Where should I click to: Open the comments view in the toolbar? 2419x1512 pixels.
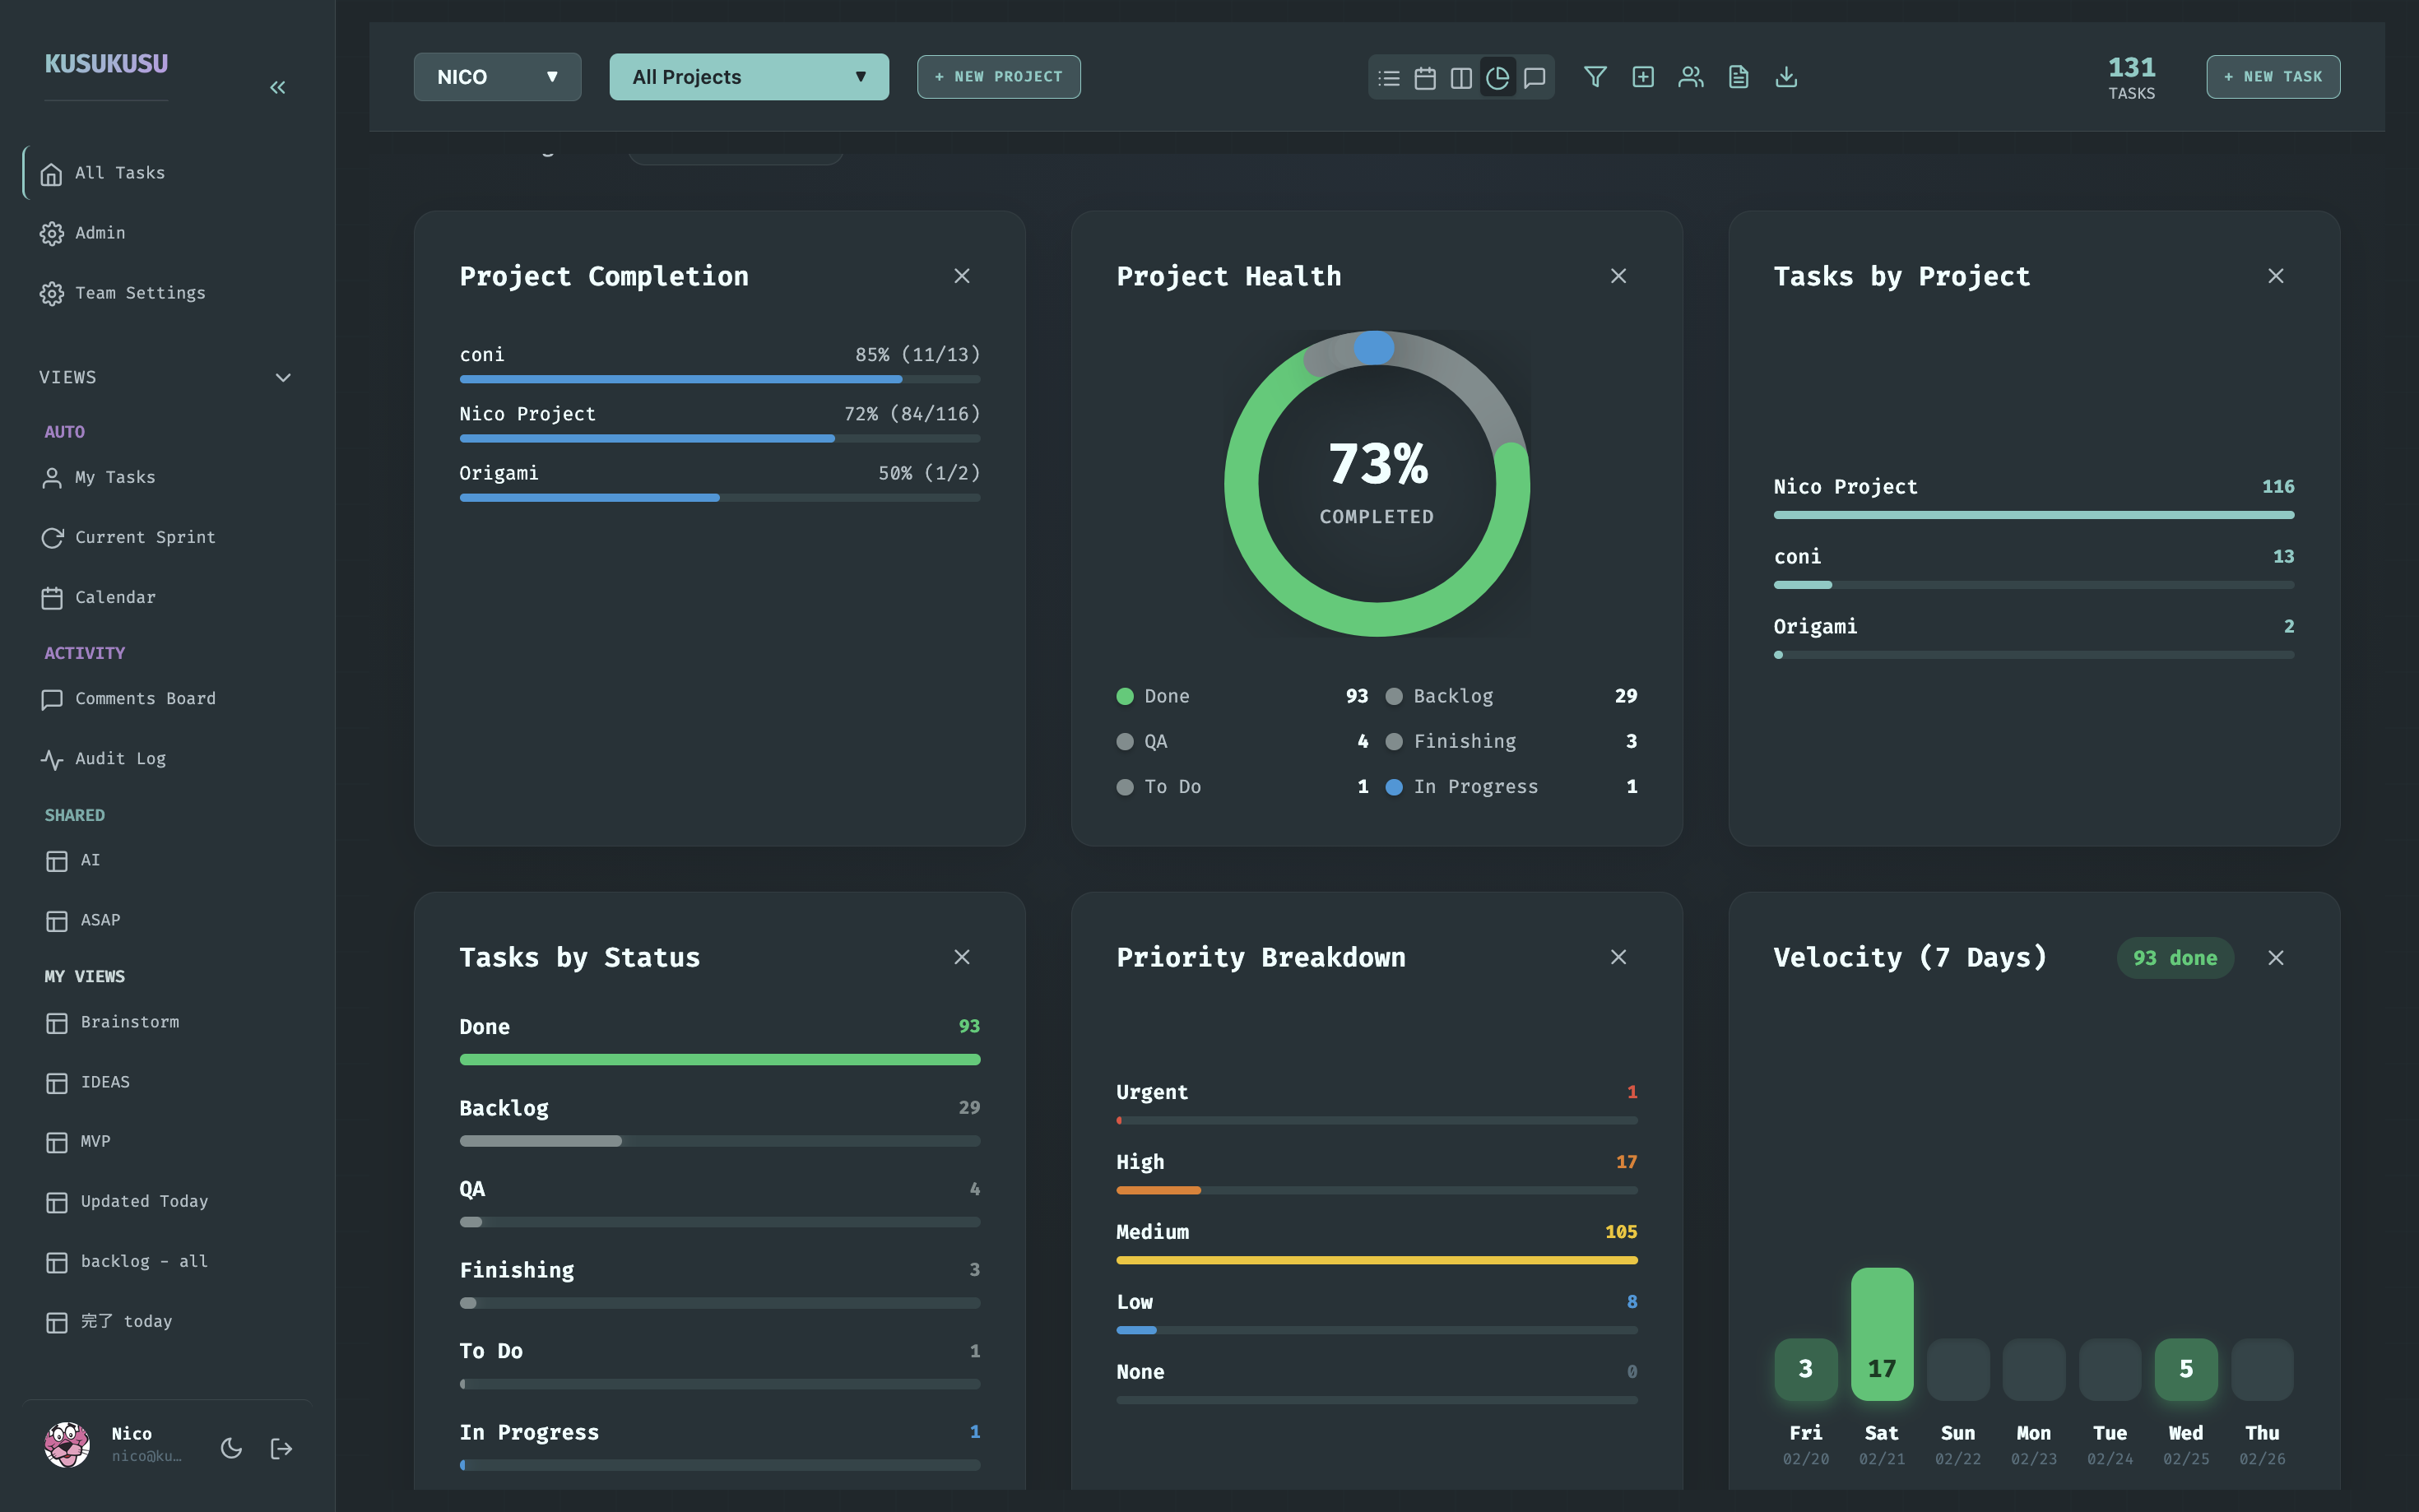tap(1533, 77)
